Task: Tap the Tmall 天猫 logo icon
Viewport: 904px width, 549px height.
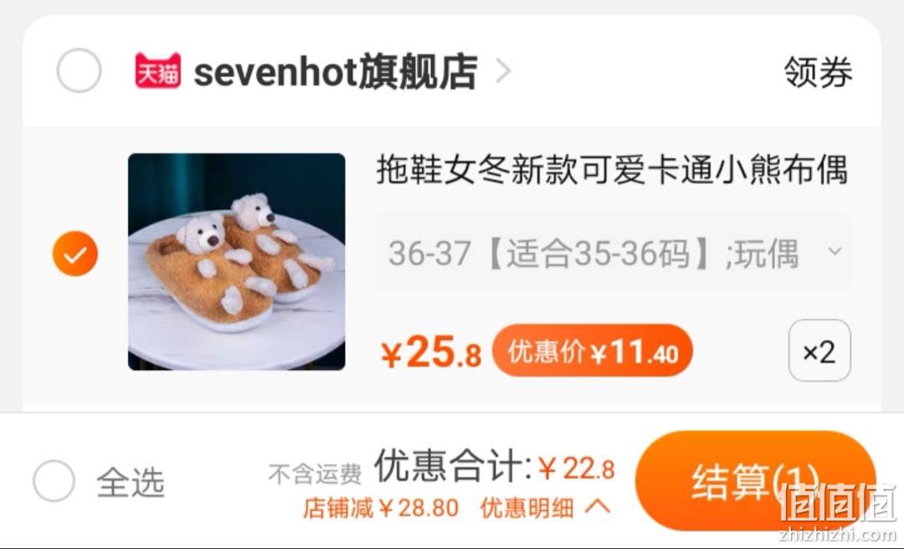Action: point(158,71)
